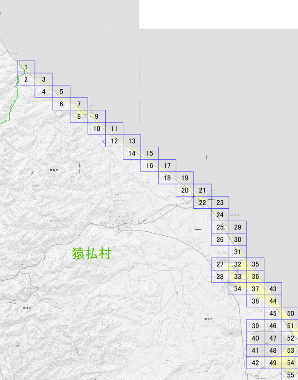The image size is (298, 380).
Task: Choose grid cell 17 on coastline
Action: pyautogui.click(x=167, y=166)
